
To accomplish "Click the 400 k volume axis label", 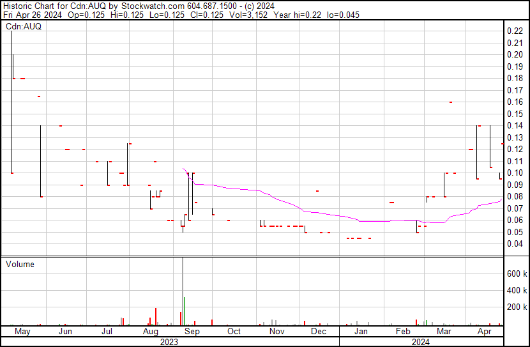I will pyautogui.click(x=517, y=291).
